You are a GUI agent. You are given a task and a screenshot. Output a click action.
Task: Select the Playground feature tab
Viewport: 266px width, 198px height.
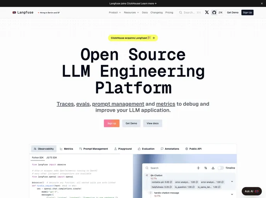pyautogui.click(x=123, y=149)
